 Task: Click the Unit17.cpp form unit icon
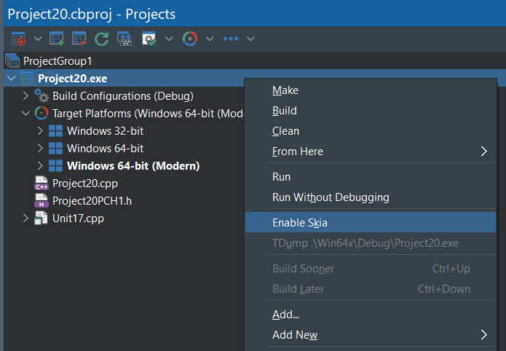point(41,218)
